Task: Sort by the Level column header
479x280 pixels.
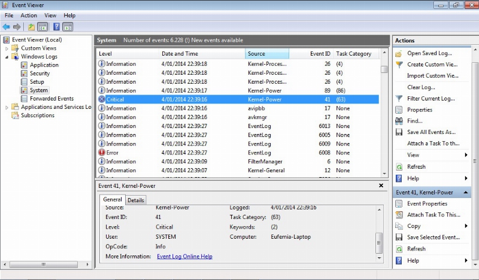Action: tap(128, 54)
